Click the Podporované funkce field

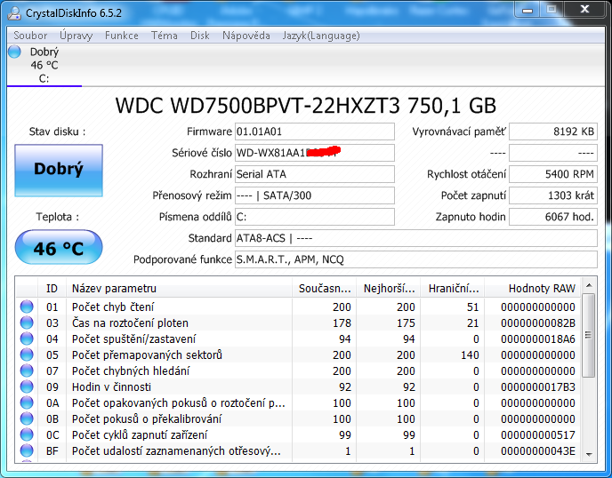click(416, 259)
